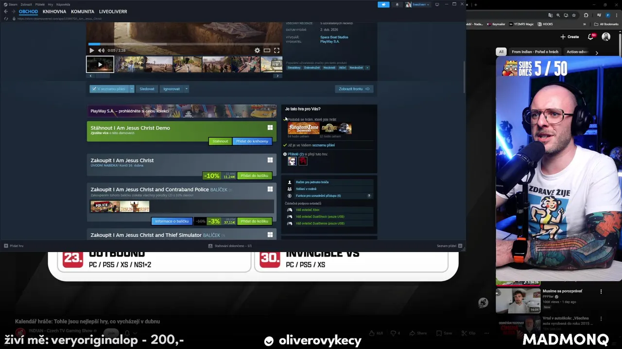Click Přidat hru at bottom left
Image resolution: width=622 pixels, height=349 pixels.
tap(14, 246)
